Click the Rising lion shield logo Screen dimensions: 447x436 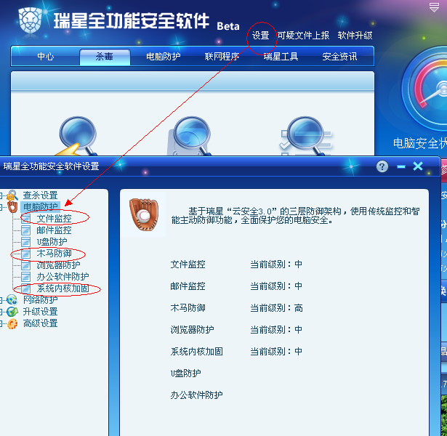[x=31, y=21]
